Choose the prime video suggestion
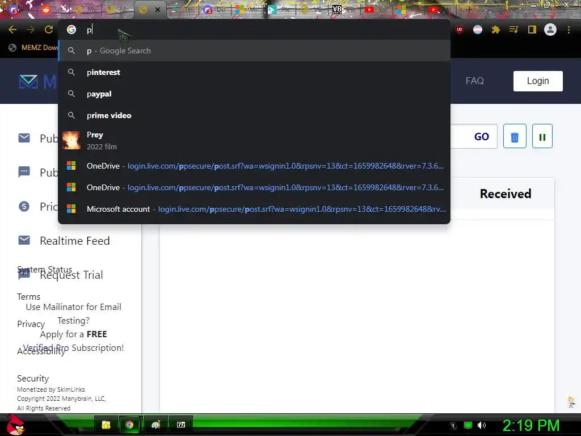The height and width of the screenshot is (436, 581). 254,115
